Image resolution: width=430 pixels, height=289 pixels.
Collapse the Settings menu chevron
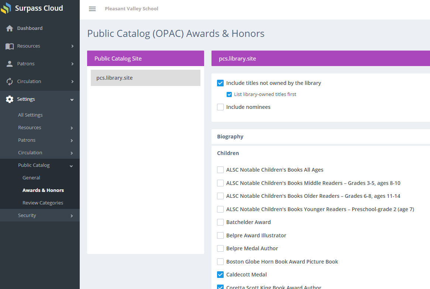pyautogui.click(x=72, y=100)
